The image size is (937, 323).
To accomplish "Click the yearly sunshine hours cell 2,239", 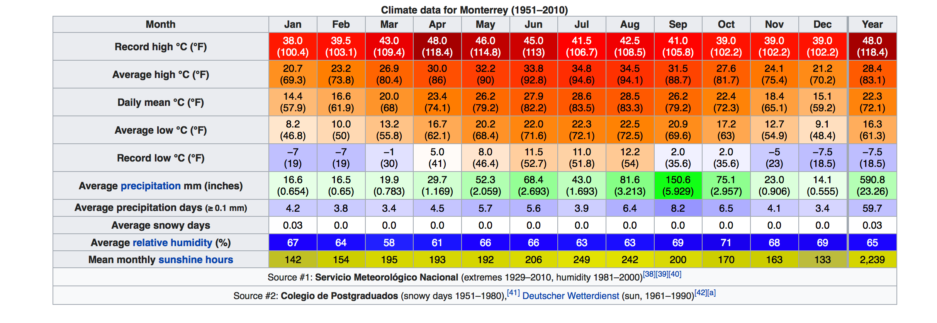I will pos(872,260).
